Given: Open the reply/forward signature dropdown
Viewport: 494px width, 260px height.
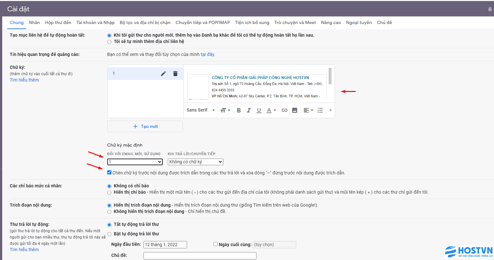Looking at the screenshot, I should click(x=196, y=162).
